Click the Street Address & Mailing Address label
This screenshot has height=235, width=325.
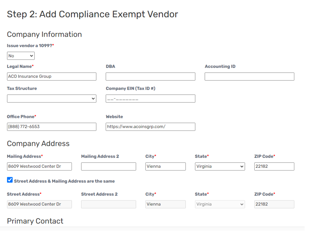[64, 181]
